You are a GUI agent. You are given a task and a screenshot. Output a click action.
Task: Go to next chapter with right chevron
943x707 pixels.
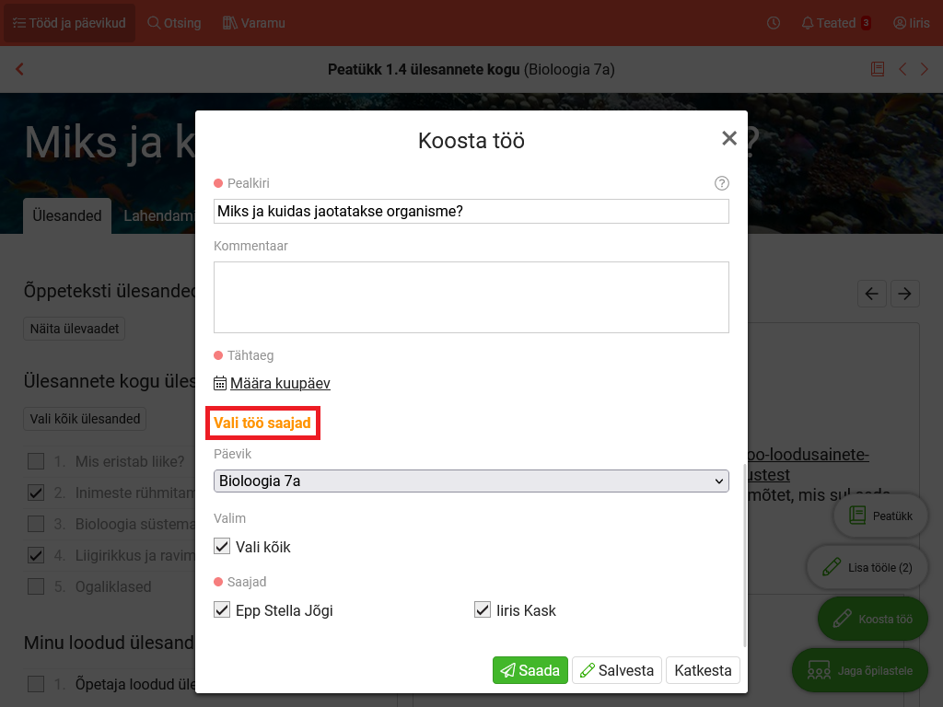(924, 69)
